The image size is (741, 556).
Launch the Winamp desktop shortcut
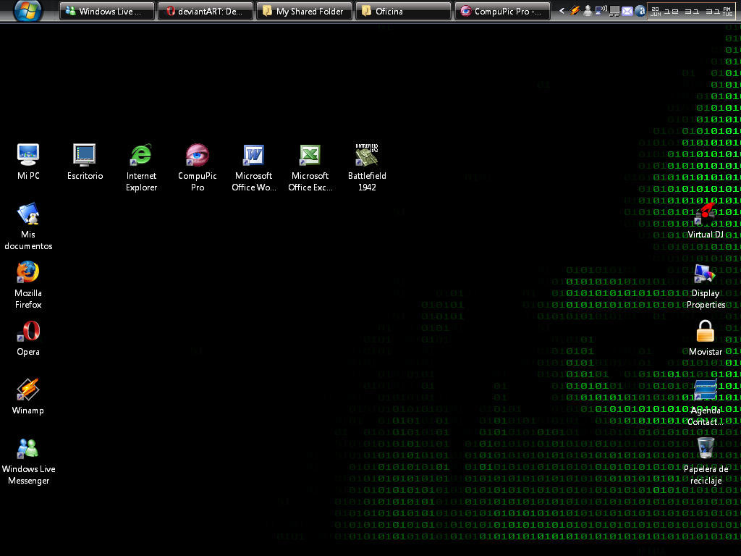coord(28,397)
